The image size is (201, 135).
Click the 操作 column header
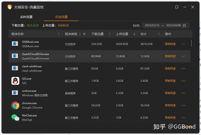pos(168,34)
